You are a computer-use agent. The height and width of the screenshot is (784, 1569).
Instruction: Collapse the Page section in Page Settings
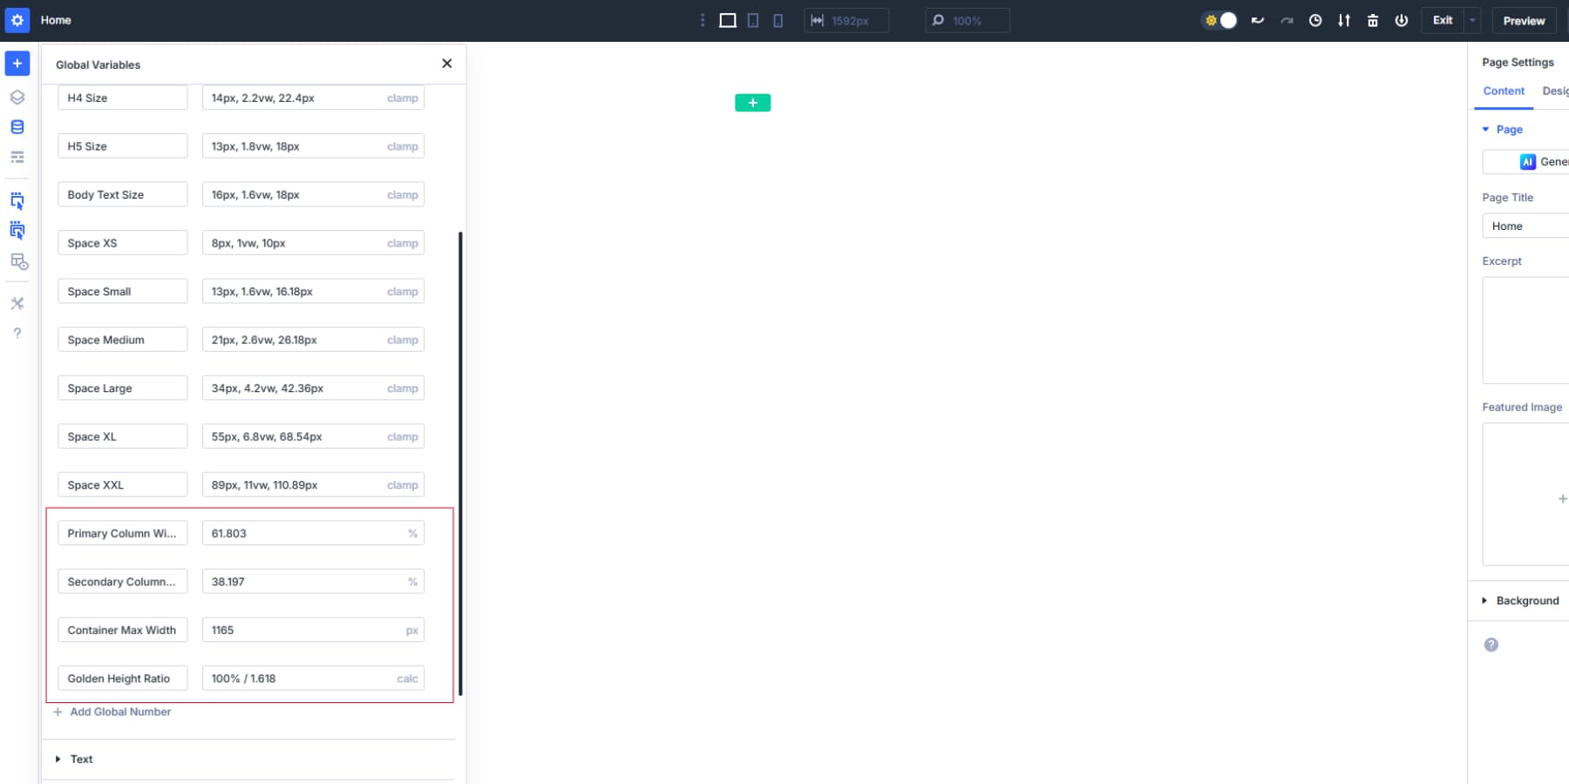point(1487,129)
